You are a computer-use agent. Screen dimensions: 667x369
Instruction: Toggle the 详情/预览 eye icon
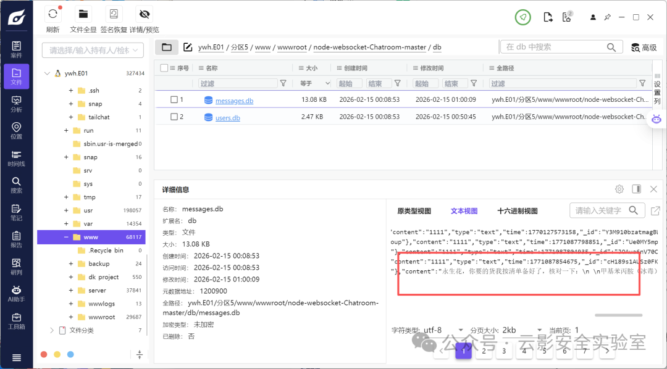coord(144,14)
